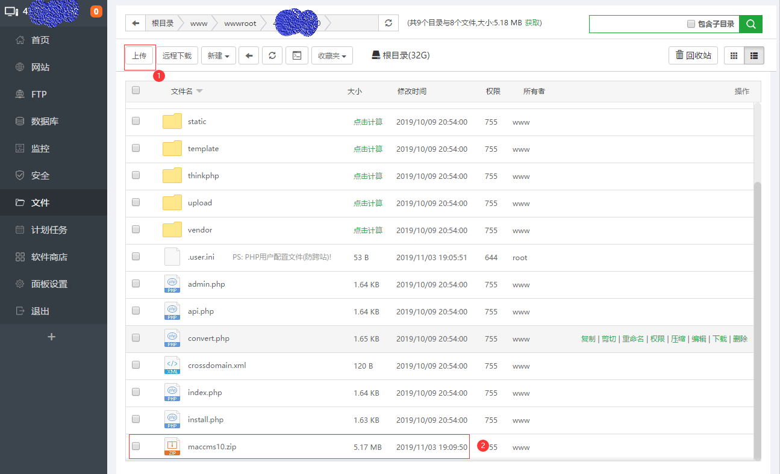Click the template folder icon

[172, 148]
